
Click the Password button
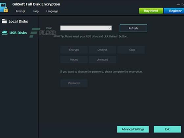click(74, 83)
